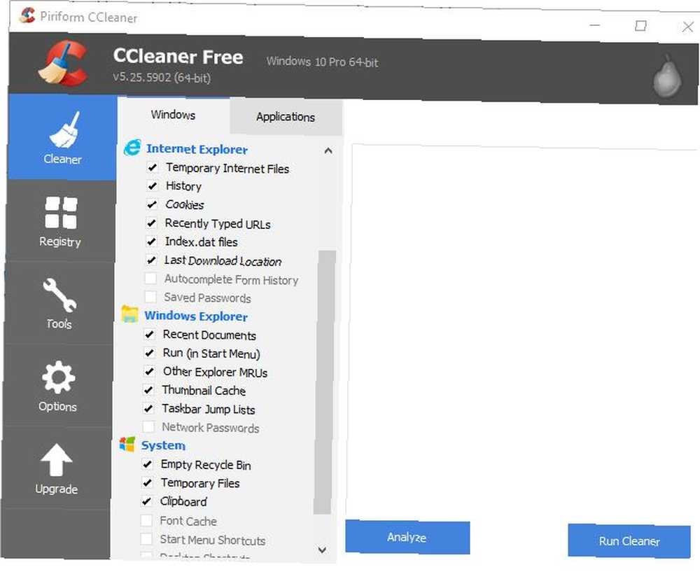Click the Windows Explorer heading text
The image size is (700, 572).
pyautogui.click(x=196, y=316)
